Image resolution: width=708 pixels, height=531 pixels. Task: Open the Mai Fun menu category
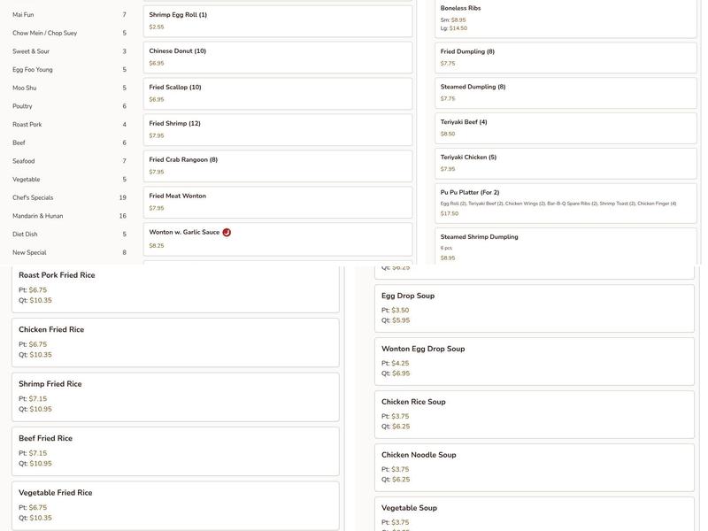click(23, 15)
